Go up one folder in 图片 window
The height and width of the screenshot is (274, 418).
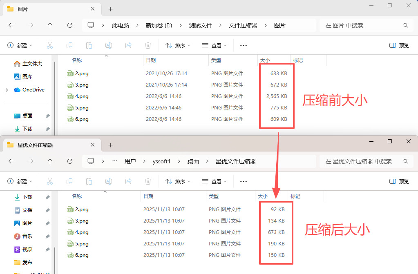point(50,25)
